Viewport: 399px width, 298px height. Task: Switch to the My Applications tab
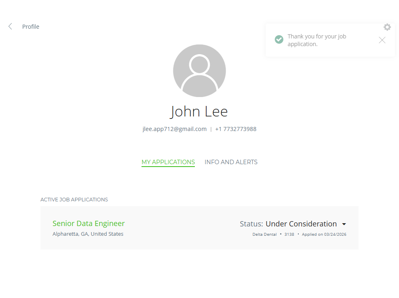click(x=168, y=162)
